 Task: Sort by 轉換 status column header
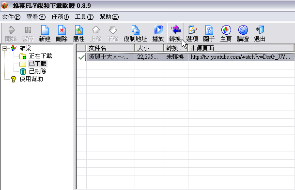click(x=176, y=48)
